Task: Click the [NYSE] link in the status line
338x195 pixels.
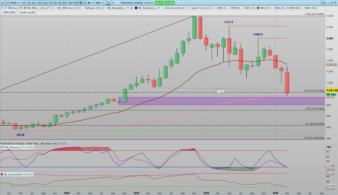Action: (x=62, y=143)
